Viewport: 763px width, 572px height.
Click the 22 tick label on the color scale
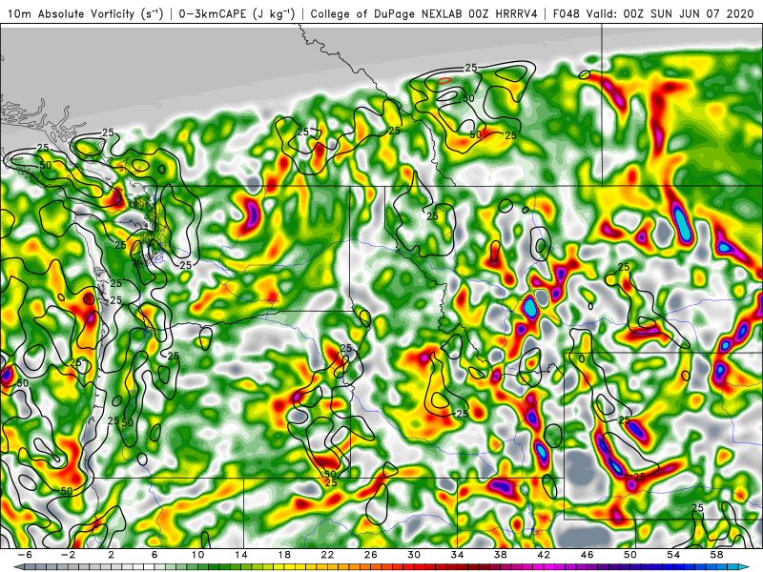(x=327, y=555)
